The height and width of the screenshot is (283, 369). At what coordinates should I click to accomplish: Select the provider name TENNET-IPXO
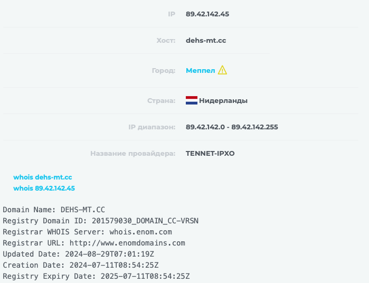pyautogui.click(x=210, y=153)
